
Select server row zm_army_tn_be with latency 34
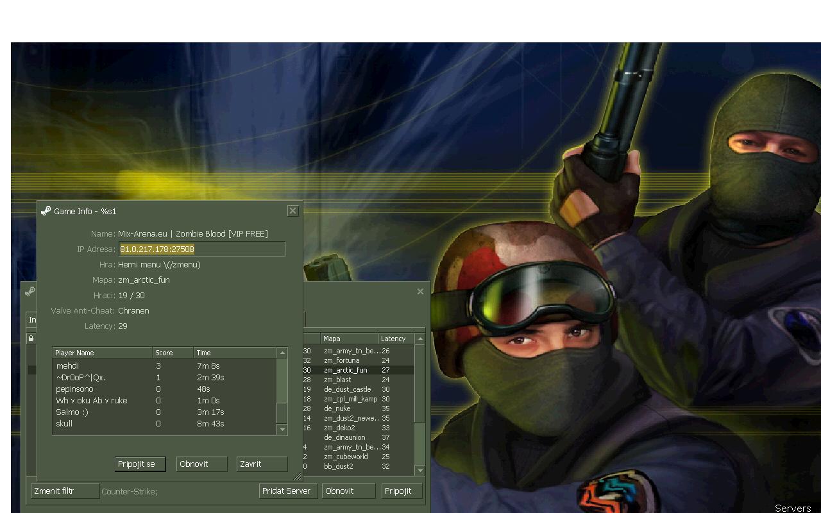click(x=358, y=447)
